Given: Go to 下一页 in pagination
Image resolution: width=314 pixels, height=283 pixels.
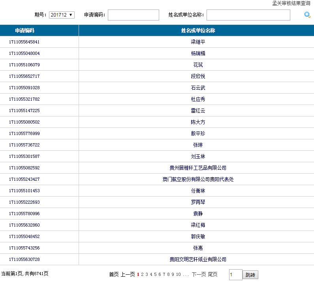Looking at the screenshot, I should click(x=199, y=274).
